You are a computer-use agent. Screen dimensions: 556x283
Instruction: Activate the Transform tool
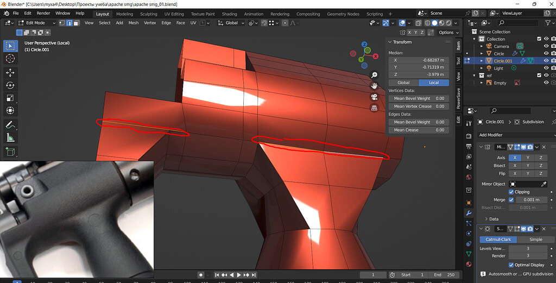point(10,111)
